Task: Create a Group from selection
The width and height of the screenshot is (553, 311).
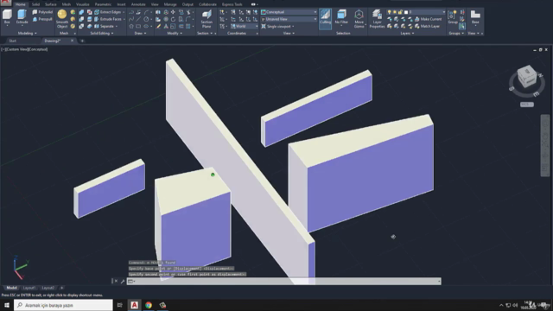Action: (x=453, y=17)
